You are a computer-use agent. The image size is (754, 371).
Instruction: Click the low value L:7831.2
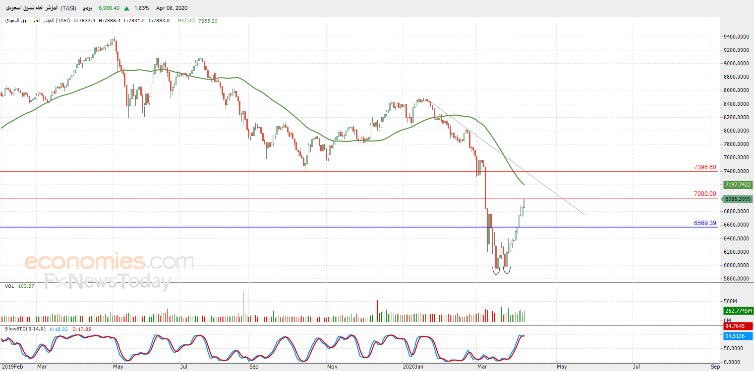[x=133, y=21]
